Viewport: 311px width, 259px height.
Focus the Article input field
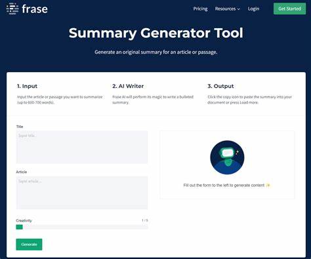click(82, 193)
